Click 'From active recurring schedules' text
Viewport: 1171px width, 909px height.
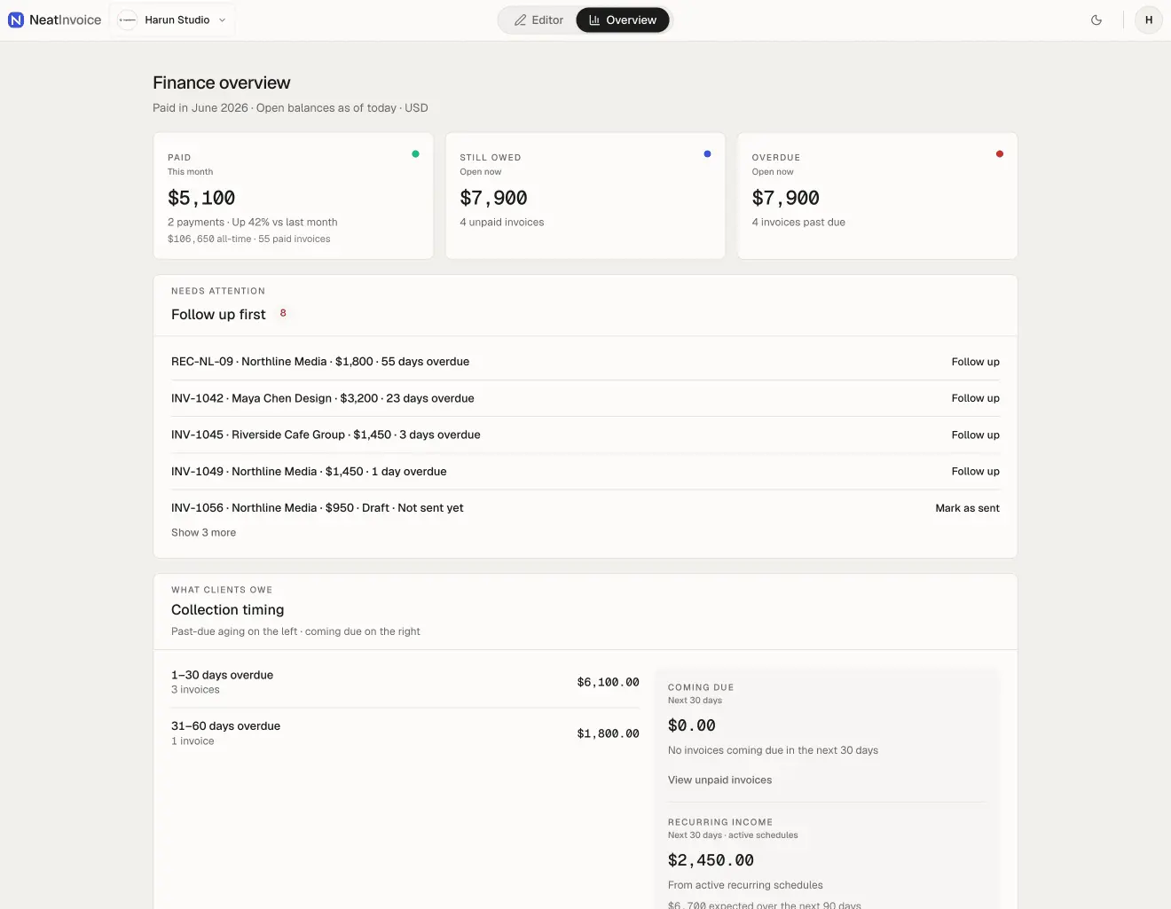click(x=745, y=885)
